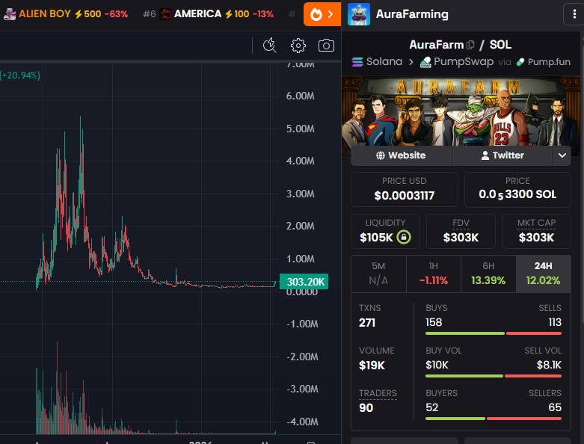Click the Pump.fun pill icon
This screenshot has height=444, width=584.
coord(520,62)
